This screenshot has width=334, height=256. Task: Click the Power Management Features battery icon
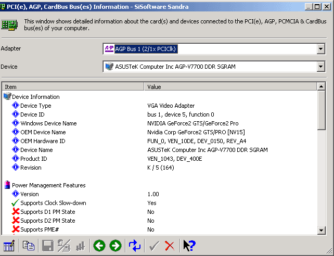[x=7, y=185]
